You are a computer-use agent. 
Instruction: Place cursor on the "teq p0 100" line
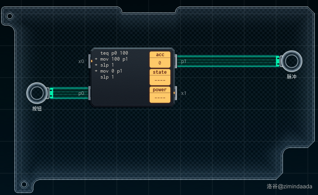coord(114,53)
